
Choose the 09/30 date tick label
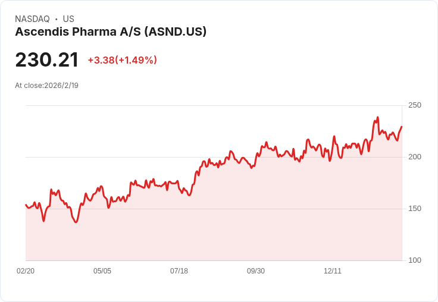(256, 271)
